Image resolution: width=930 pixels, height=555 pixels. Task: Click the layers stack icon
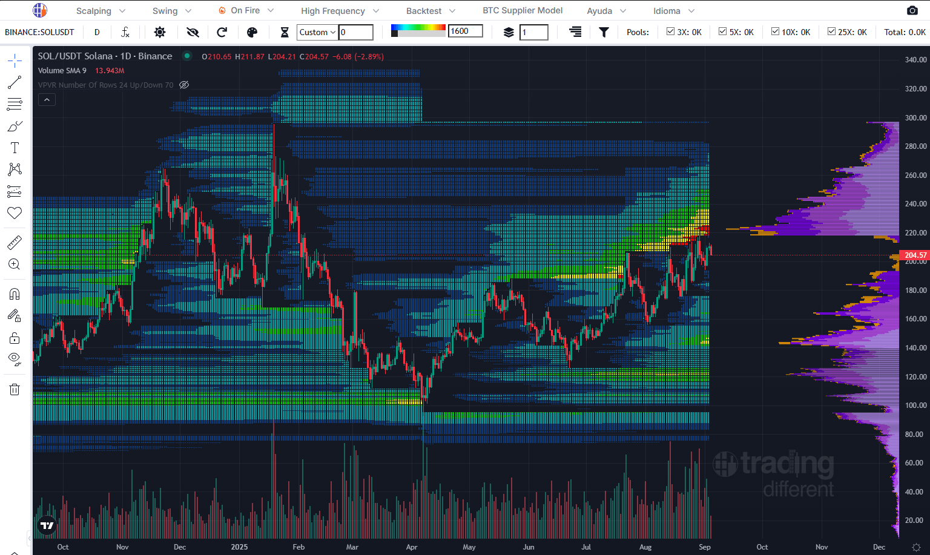click(509, 32)
